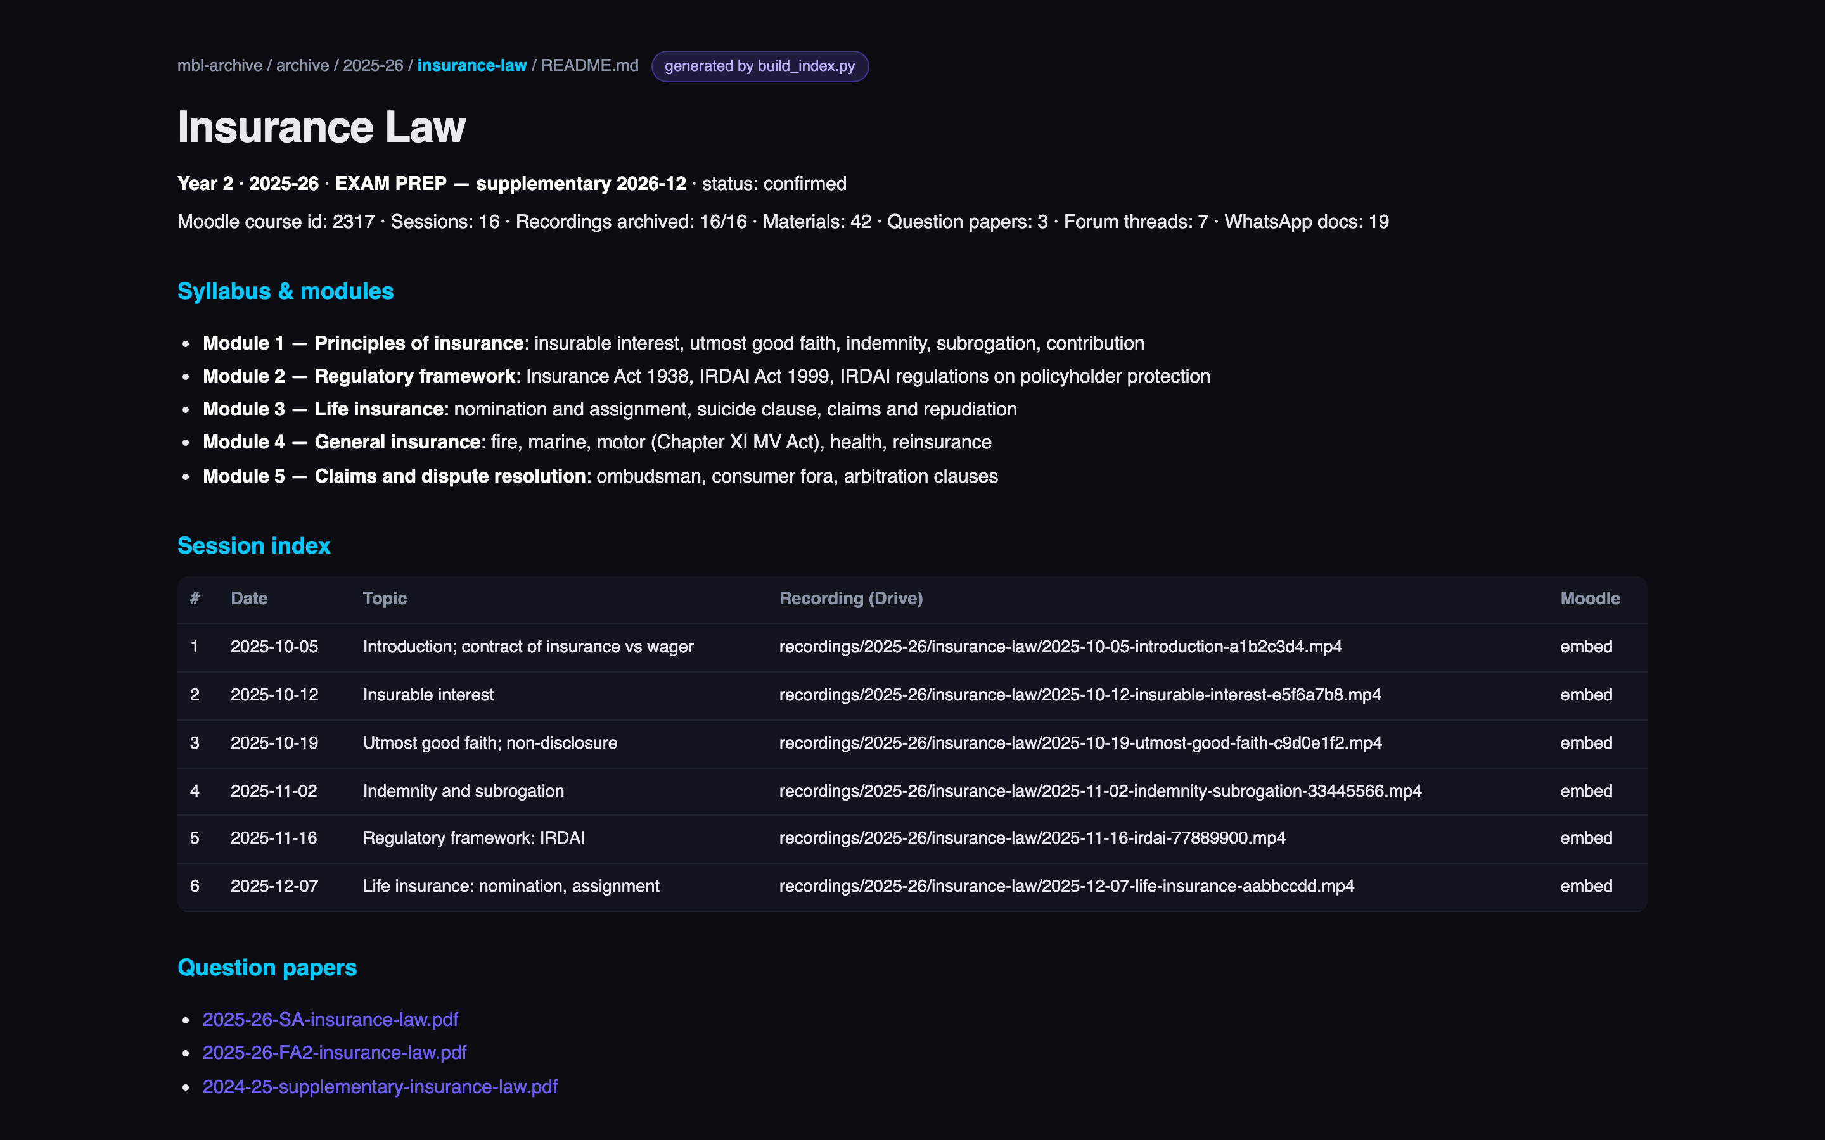The image size is (1825, 1140).
Task: Click embed in the Utmost good faith row
Action: [x=1586, y=744]
